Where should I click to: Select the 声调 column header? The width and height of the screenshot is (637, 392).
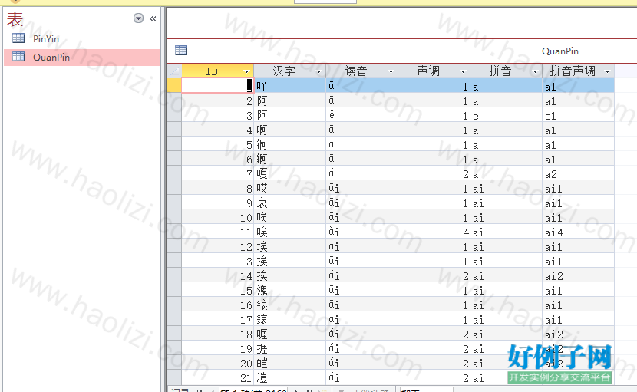(x=434, y=71)
